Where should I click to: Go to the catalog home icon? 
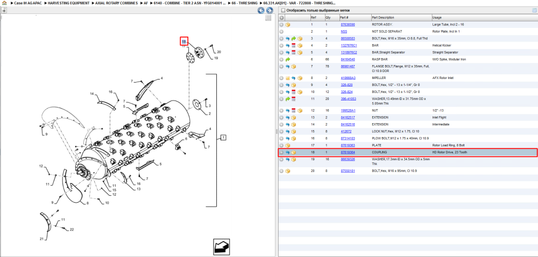click(4, 3)
